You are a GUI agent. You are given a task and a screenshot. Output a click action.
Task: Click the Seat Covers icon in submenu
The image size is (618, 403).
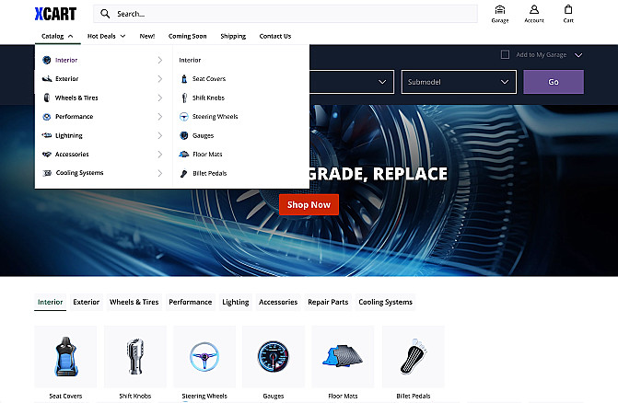click(184, 79)
